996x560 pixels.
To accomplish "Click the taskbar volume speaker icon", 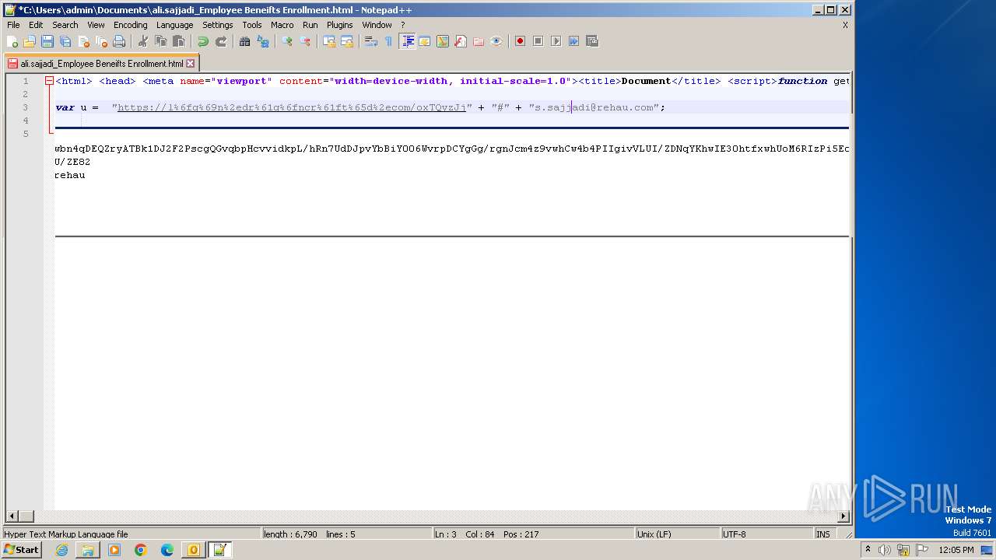I will (885, 550).
